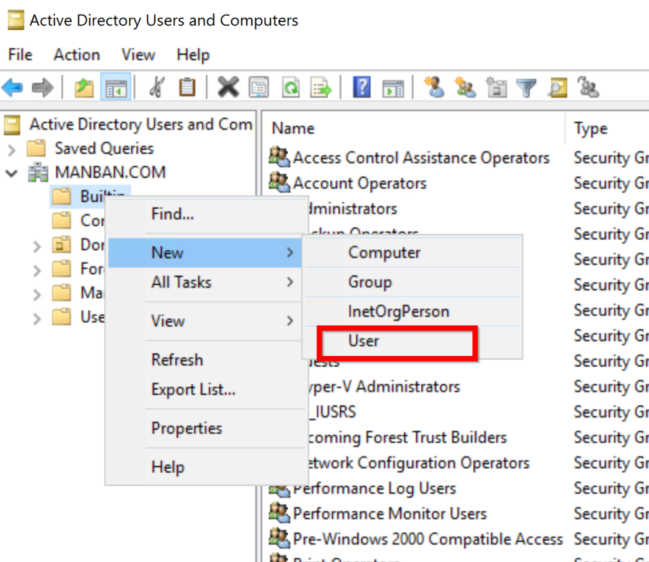Click the Delete (X) toolbar icon

point(228,87)
